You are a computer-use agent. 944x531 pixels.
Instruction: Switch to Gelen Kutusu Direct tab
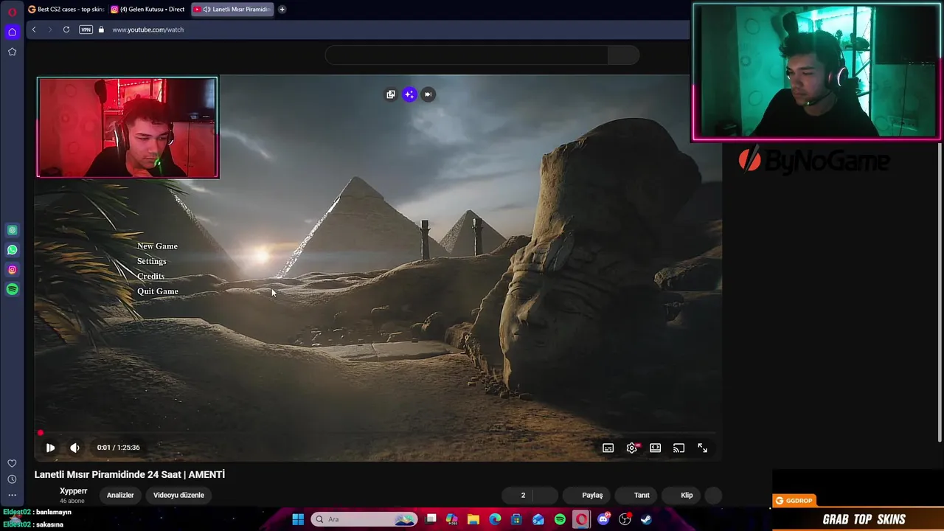click(147, 10)
